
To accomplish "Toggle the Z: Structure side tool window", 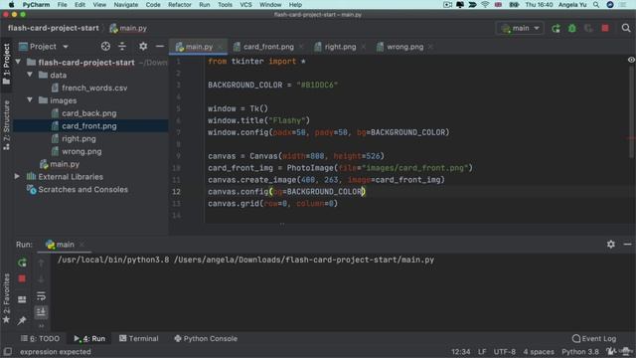I will [x=6, y=125].
